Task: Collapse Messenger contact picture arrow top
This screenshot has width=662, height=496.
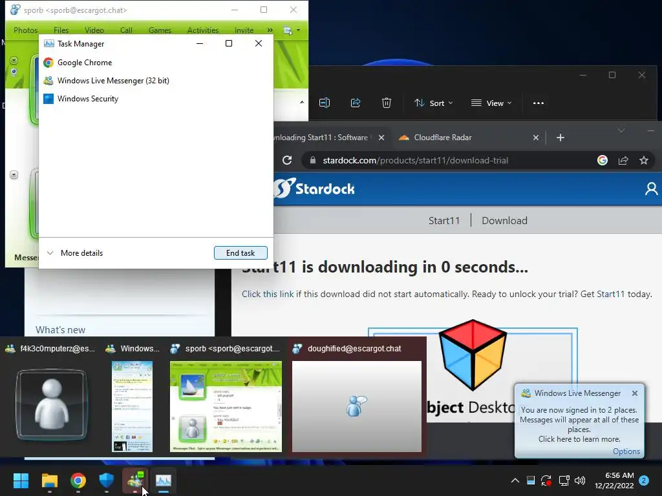Action: (x=14, y=61)
